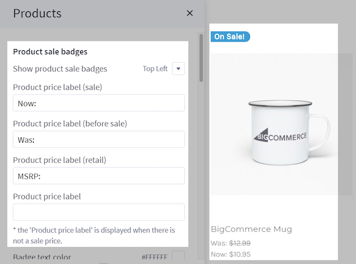Open the sale badges position dropdown arrow
The image size is (356, 264).
[x=179, y=69]
